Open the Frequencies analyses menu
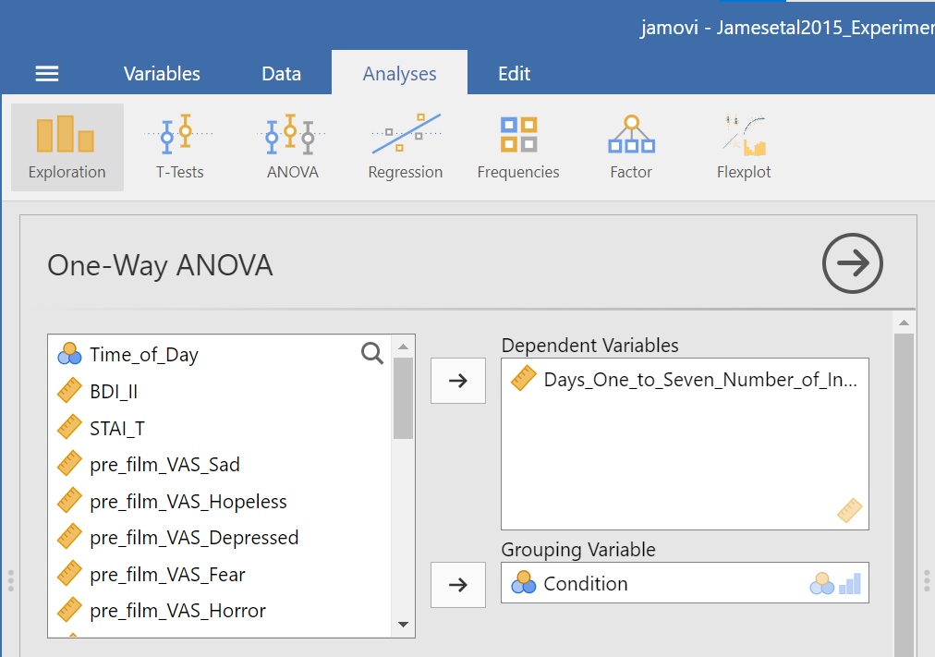The image size is (935, 657). pyautogui.click(x=518, y=147)
